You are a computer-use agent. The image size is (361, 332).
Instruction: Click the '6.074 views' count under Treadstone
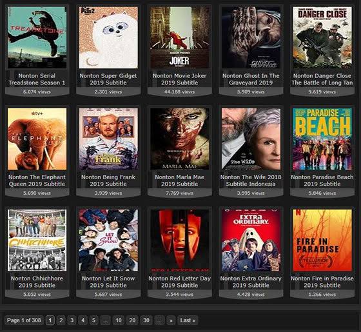tap(37, 92)
